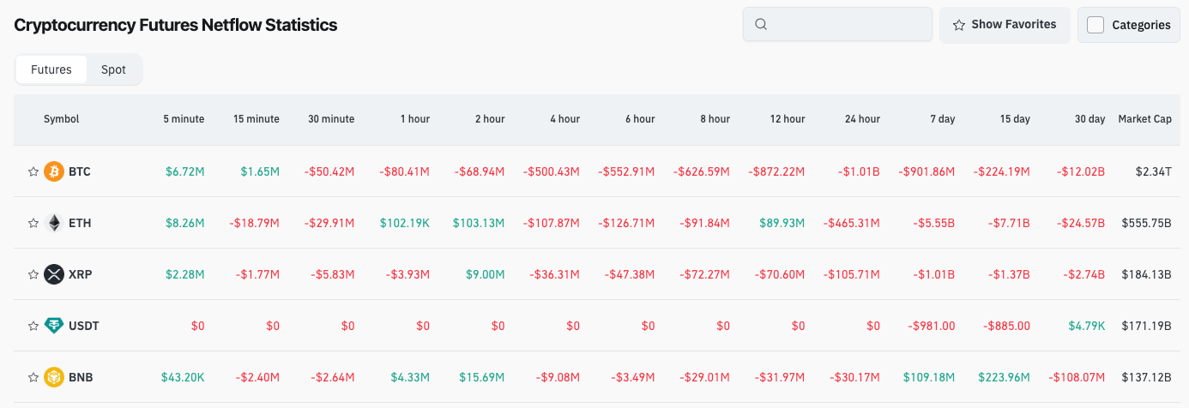
Task: Sort by the 30 minute column
Action: click(331, 119)
